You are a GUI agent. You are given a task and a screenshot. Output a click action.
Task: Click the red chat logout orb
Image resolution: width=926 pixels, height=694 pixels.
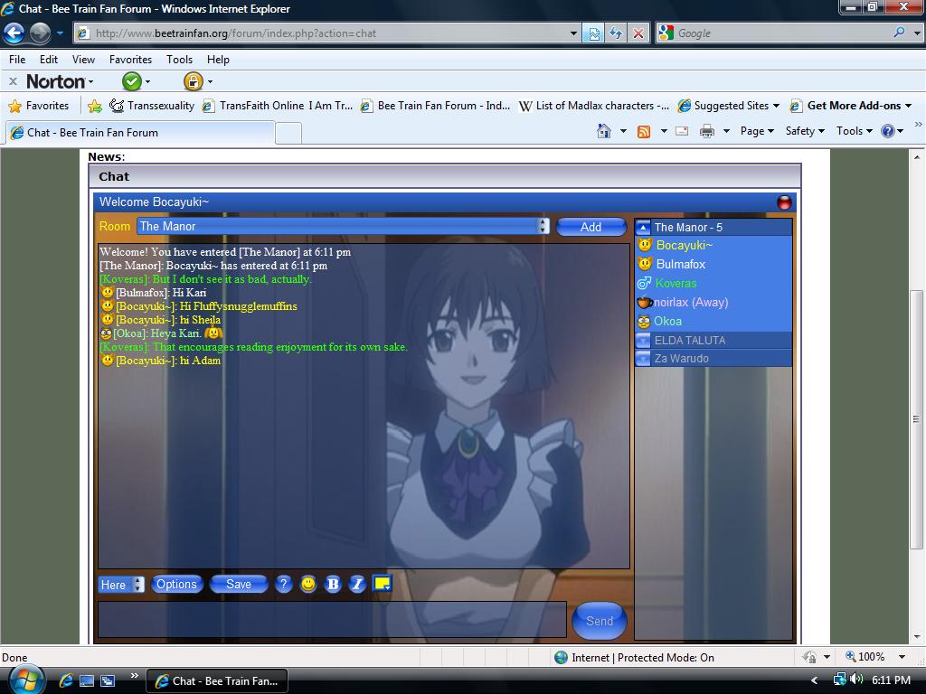[784, 202]
